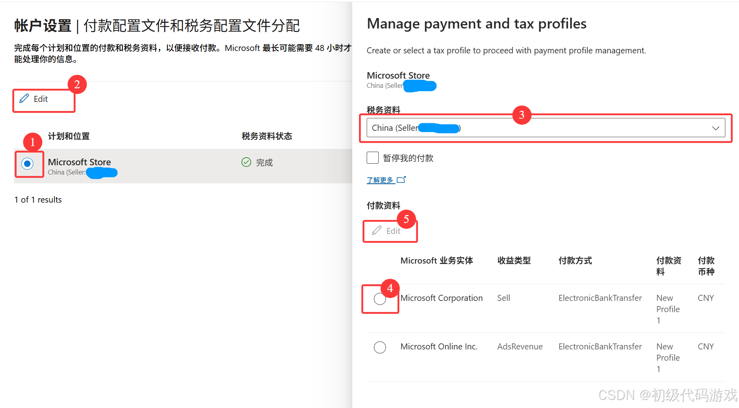Click the AdsRevenue cell

520,347
